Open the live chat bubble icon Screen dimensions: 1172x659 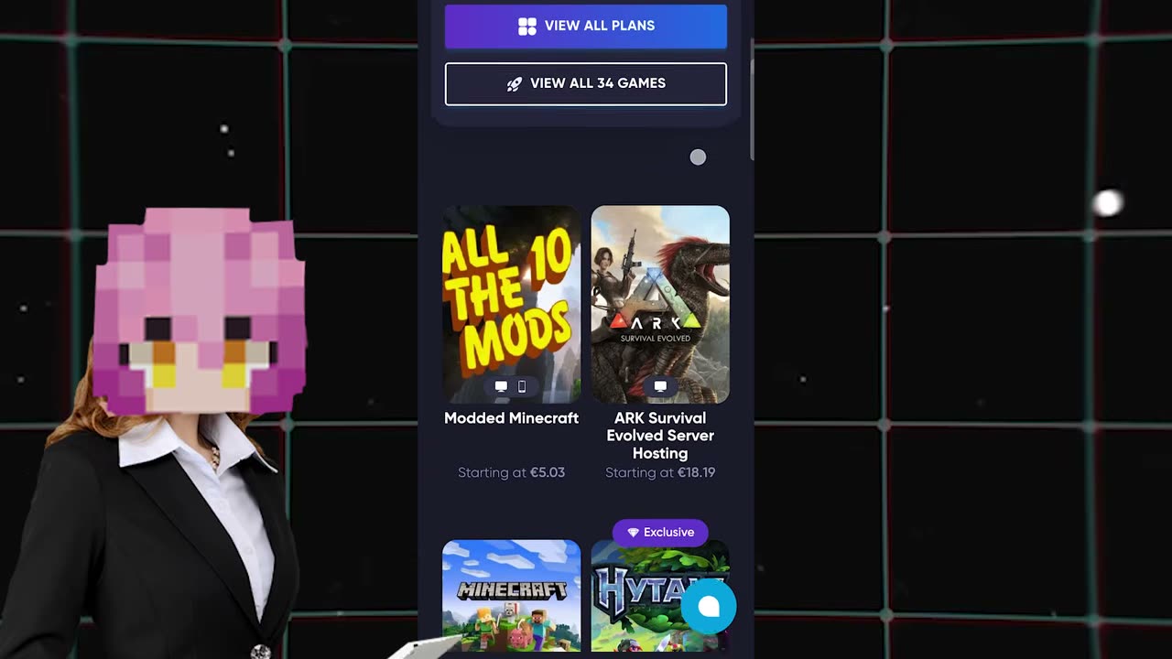pyautogui.click(x=709, y=607)
